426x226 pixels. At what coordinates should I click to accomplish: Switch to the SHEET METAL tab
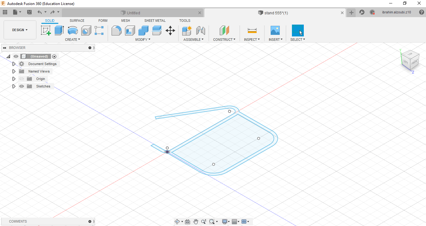(x=155, y=21)
